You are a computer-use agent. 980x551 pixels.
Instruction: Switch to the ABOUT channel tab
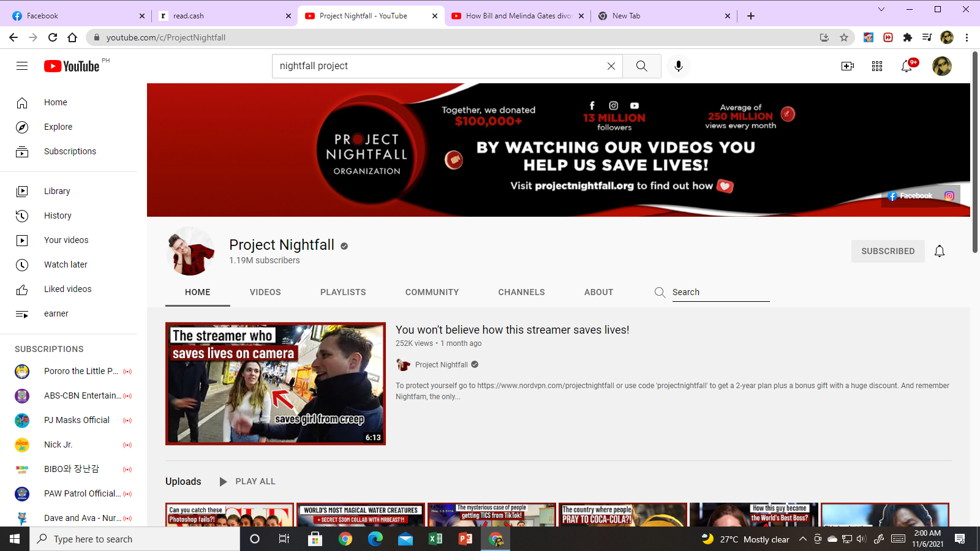pyautogui.click(x=598, y=292)
